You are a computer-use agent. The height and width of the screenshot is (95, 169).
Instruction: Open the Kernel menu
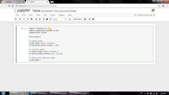point(53,15)
